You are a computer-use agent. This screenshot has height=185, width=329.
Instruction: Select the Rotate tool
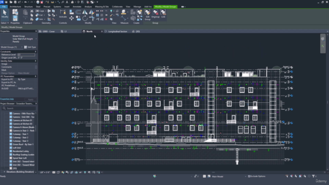click(x=85, y=18)
